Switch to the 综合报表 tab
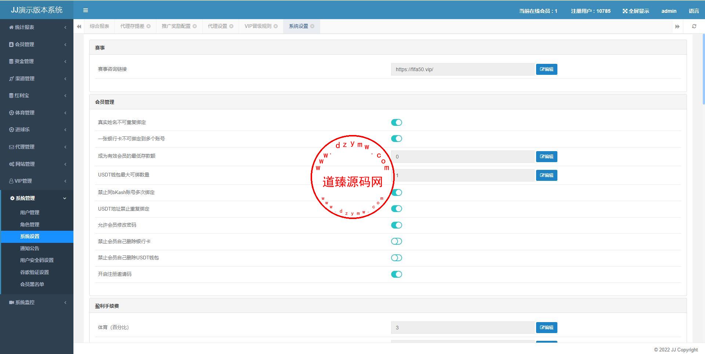 click(100, 26)
